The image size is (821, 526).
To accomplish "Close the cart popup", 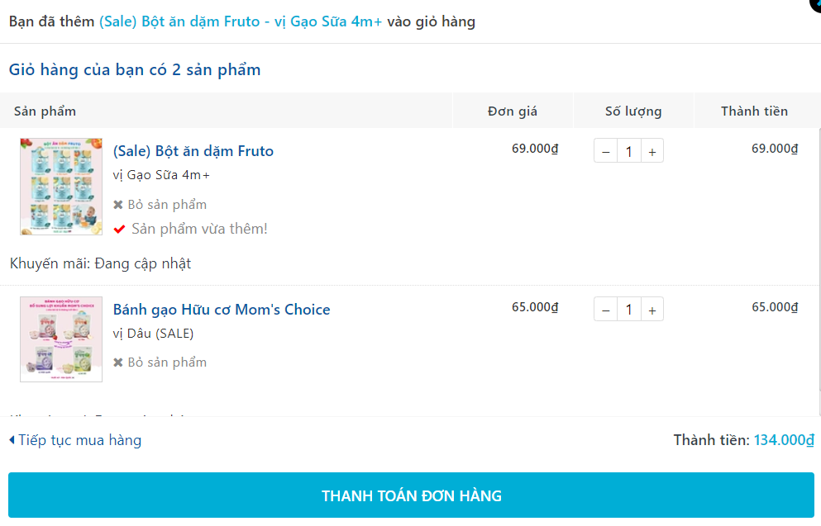I will 815,4.
